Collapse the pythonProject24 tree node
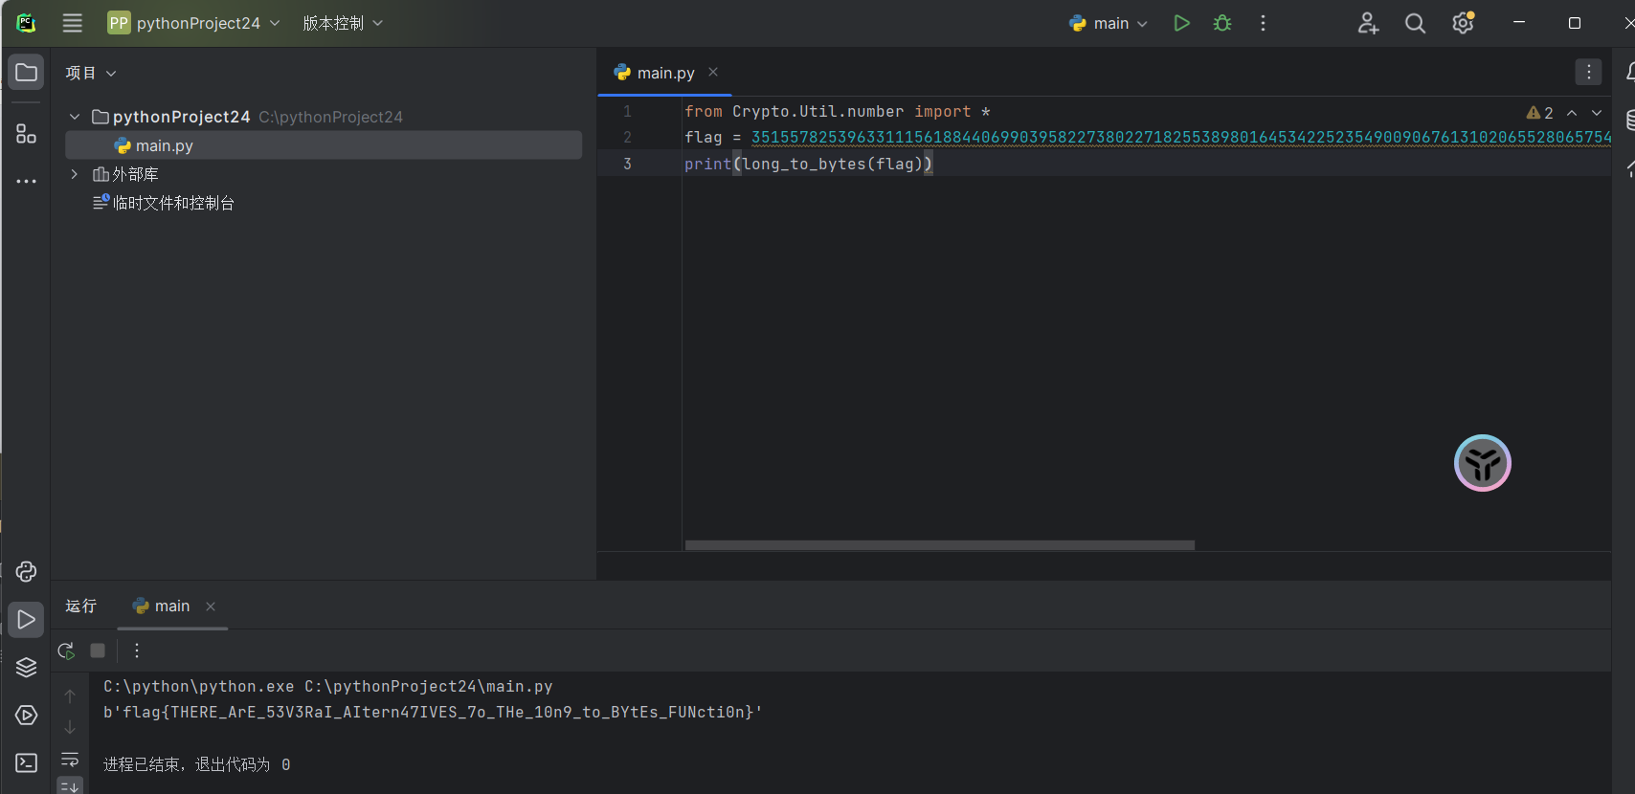1635x794 pixels. pos(75,117)
